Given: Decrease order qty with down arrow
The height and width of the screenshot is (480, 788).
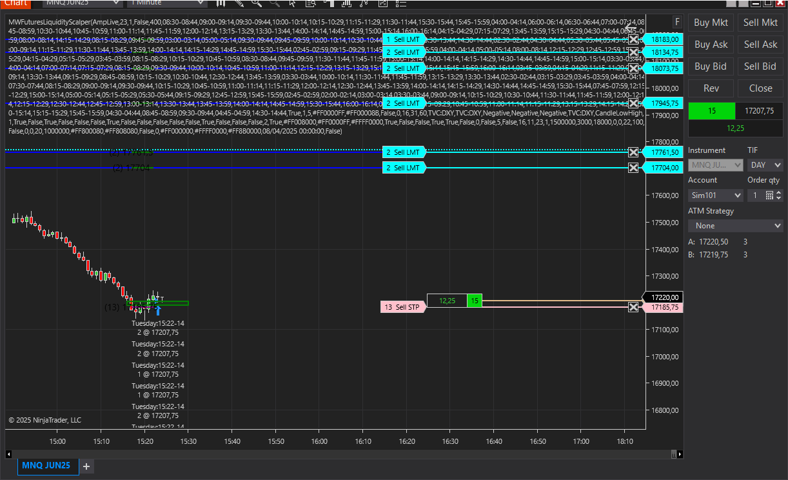Looking at the screenshot, I should 779,198.
